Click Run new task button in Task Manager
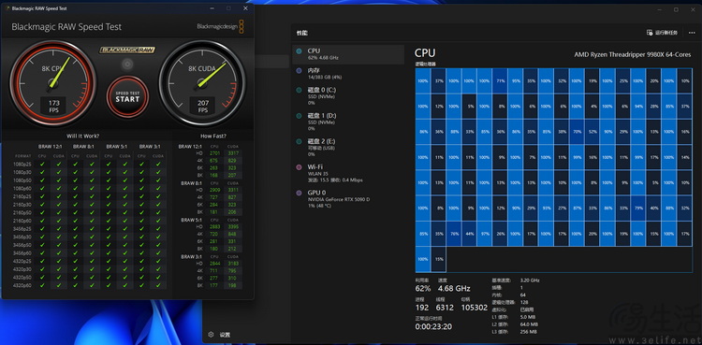 click(663, 33)
